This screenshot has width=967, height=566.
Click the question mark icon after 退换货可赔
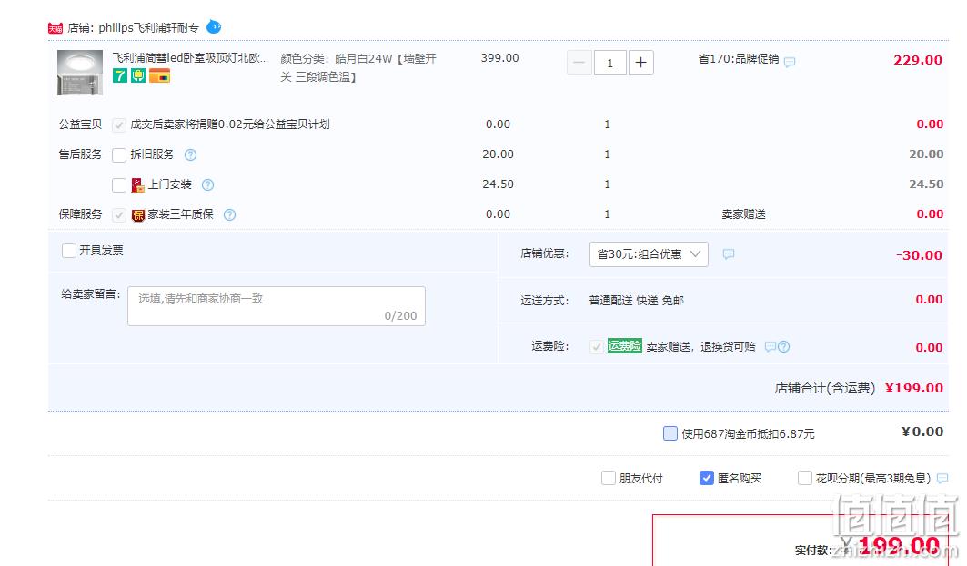784,347
